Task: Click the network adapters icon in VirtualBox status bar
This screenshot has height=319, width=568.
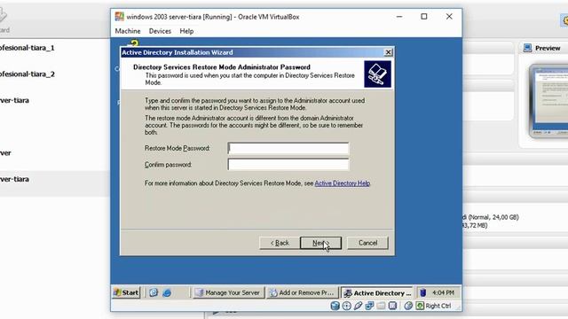Action: click(369, 306)
